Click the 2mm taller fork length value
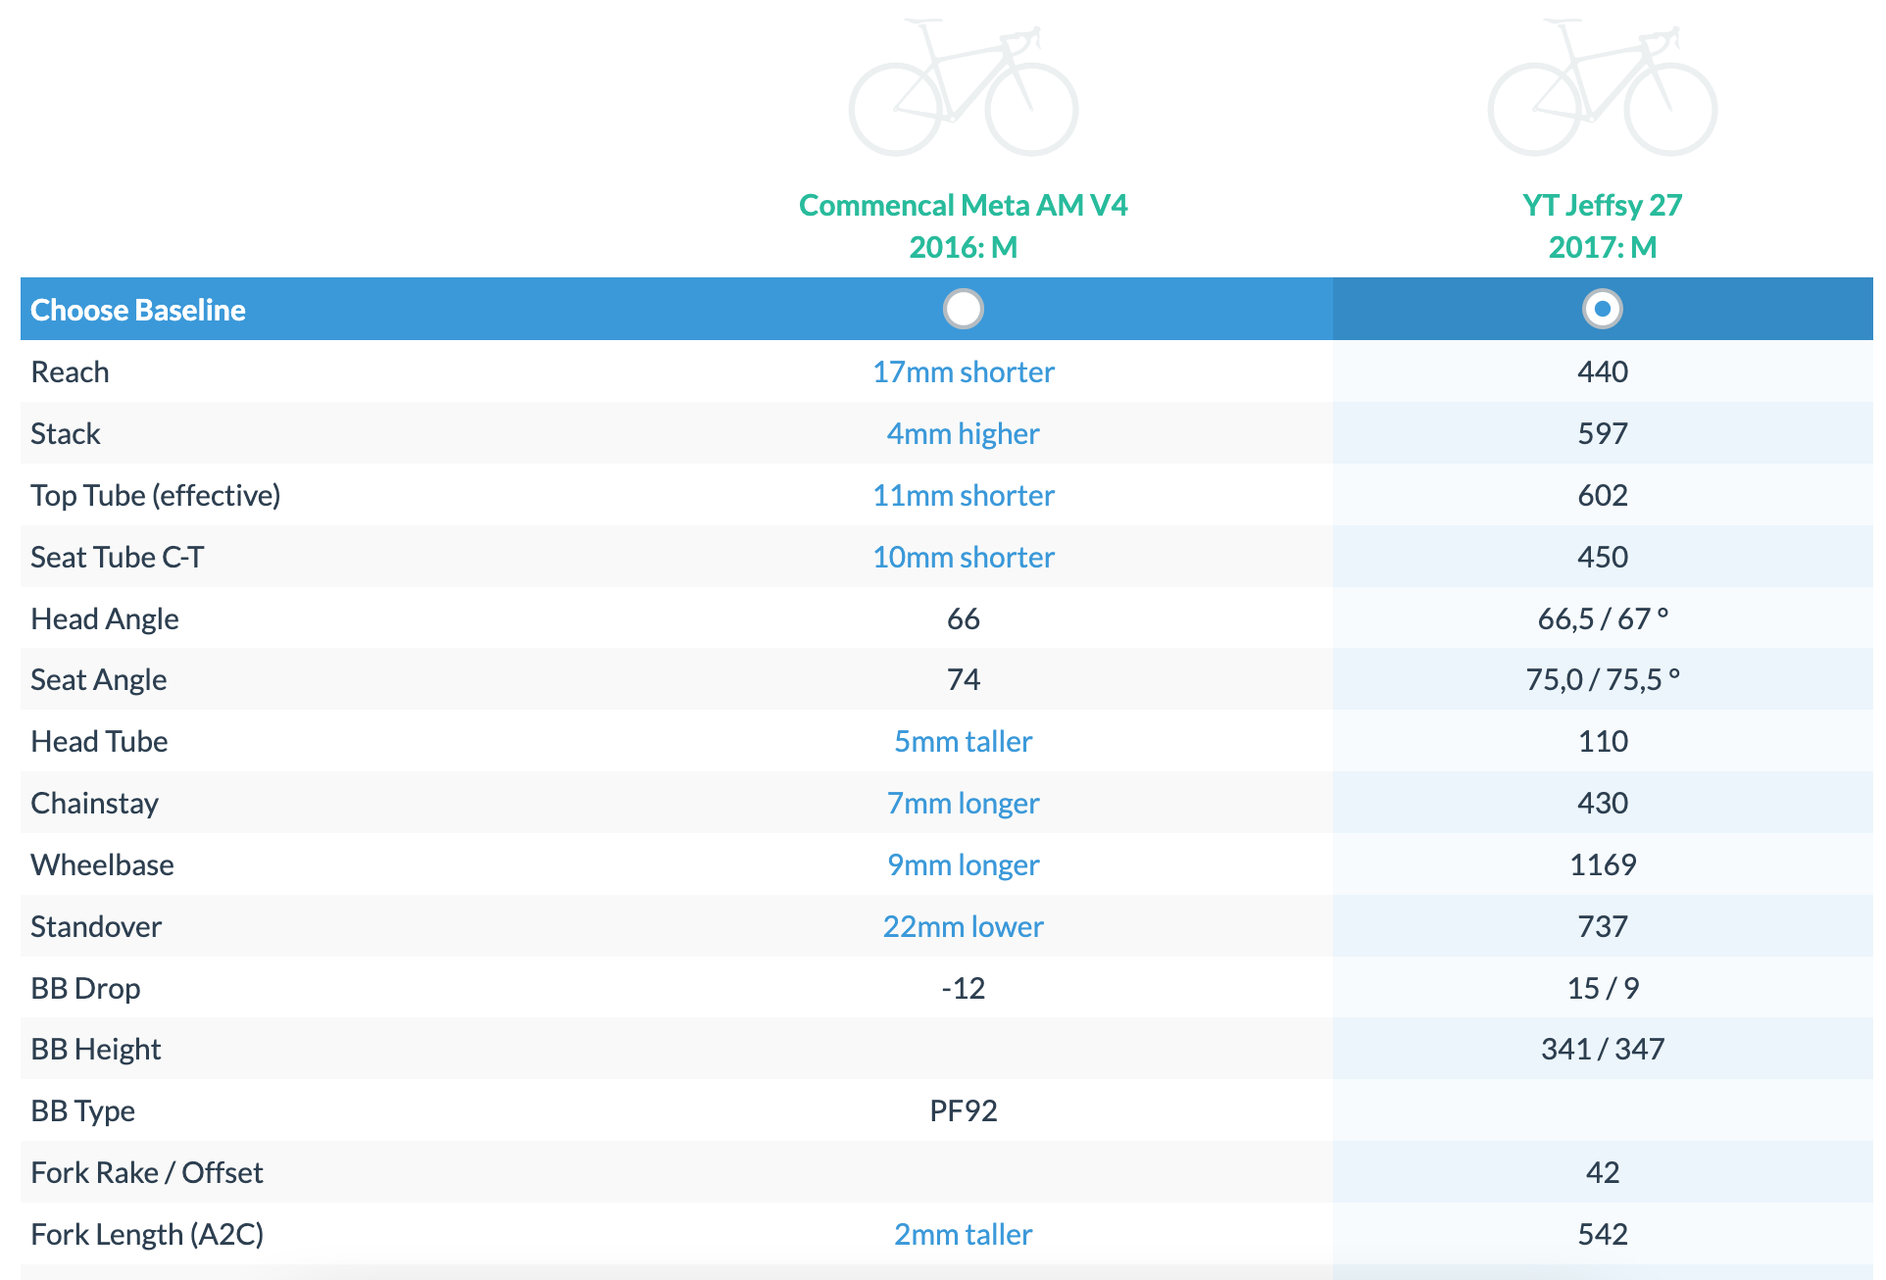 tap(963, 1234)
